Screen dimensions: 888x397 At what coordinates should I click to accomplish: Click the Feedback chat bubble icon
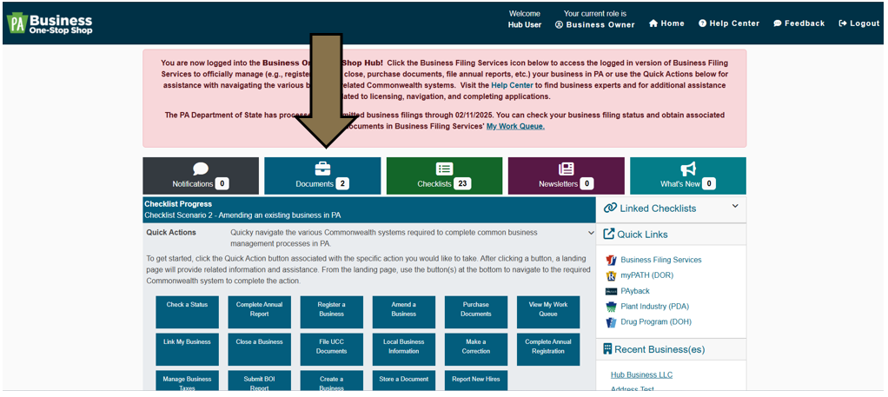[778, 23]
